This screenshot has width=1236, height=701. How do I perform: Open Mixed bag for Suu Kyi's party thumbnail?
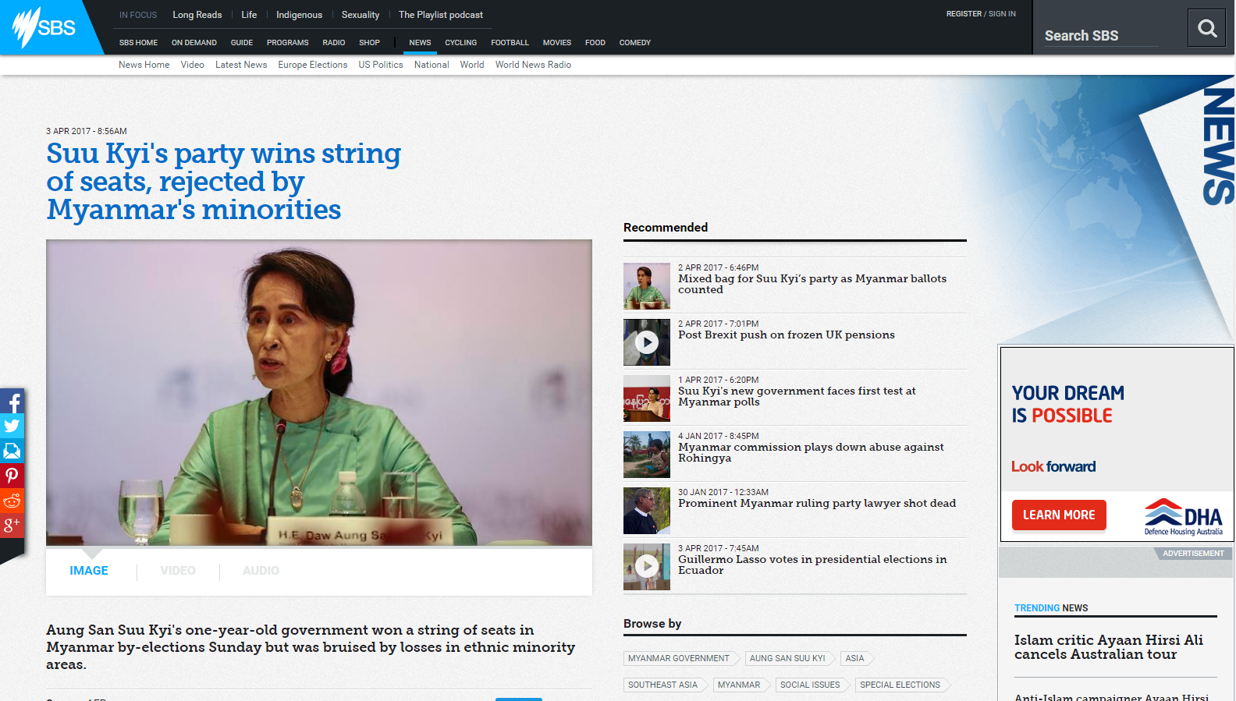click(646, 286)
